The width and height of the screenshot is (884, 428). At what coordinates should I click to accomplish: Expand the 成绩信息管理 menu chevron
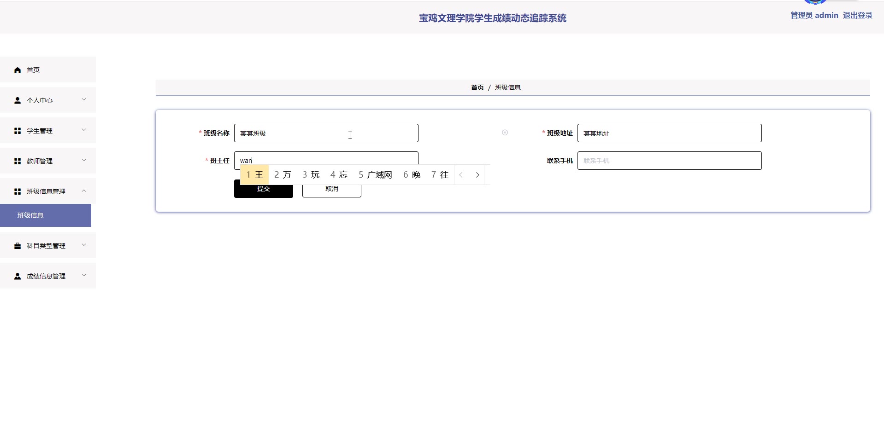pos(84,275)
